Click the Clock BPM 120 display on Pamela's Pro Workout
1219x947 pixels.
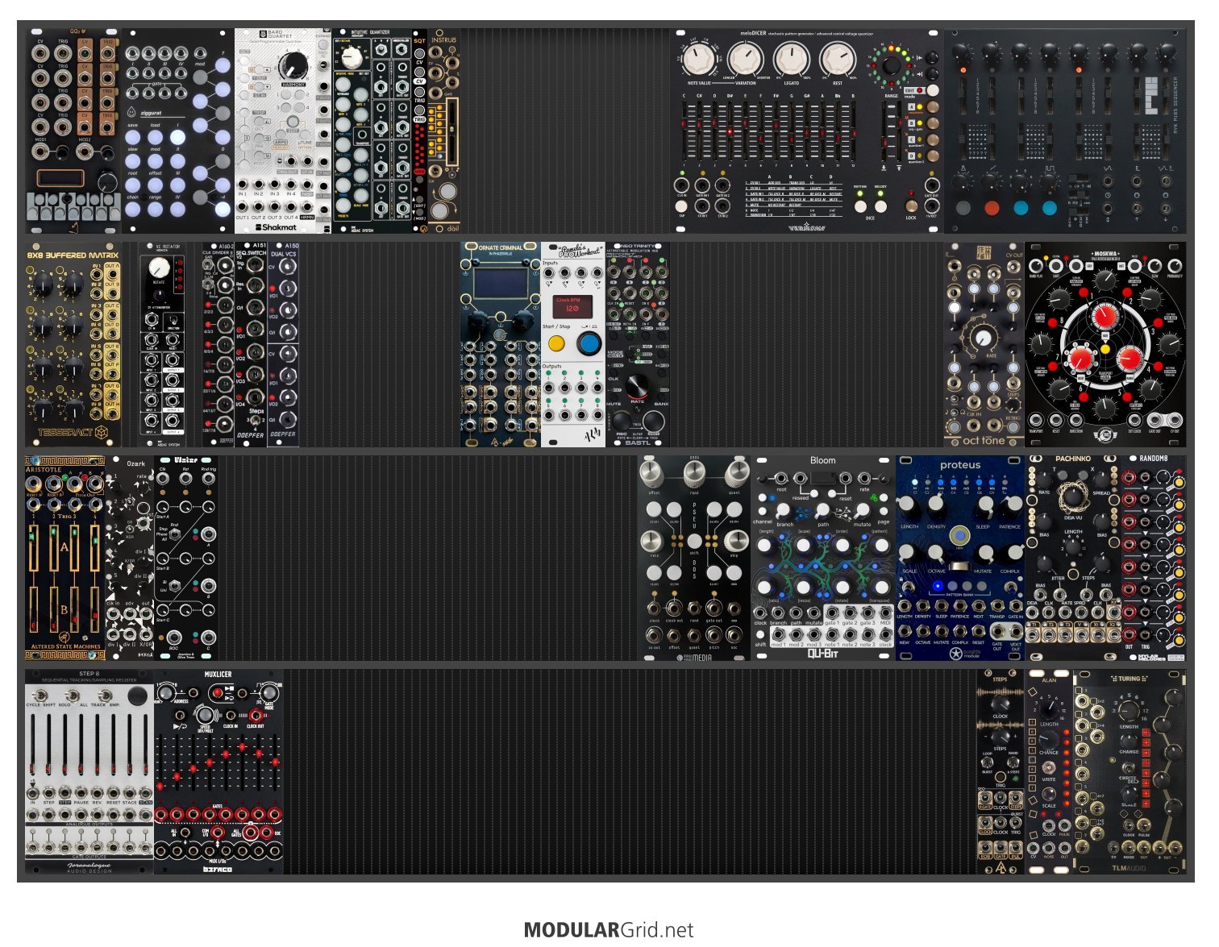tap(572, 305)
